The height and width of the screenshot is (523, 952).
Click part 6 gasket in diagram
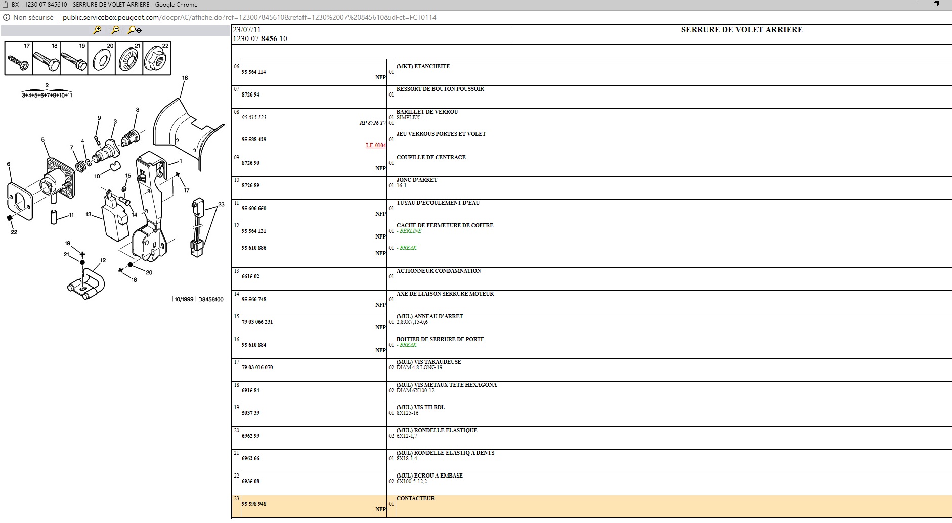20,201
